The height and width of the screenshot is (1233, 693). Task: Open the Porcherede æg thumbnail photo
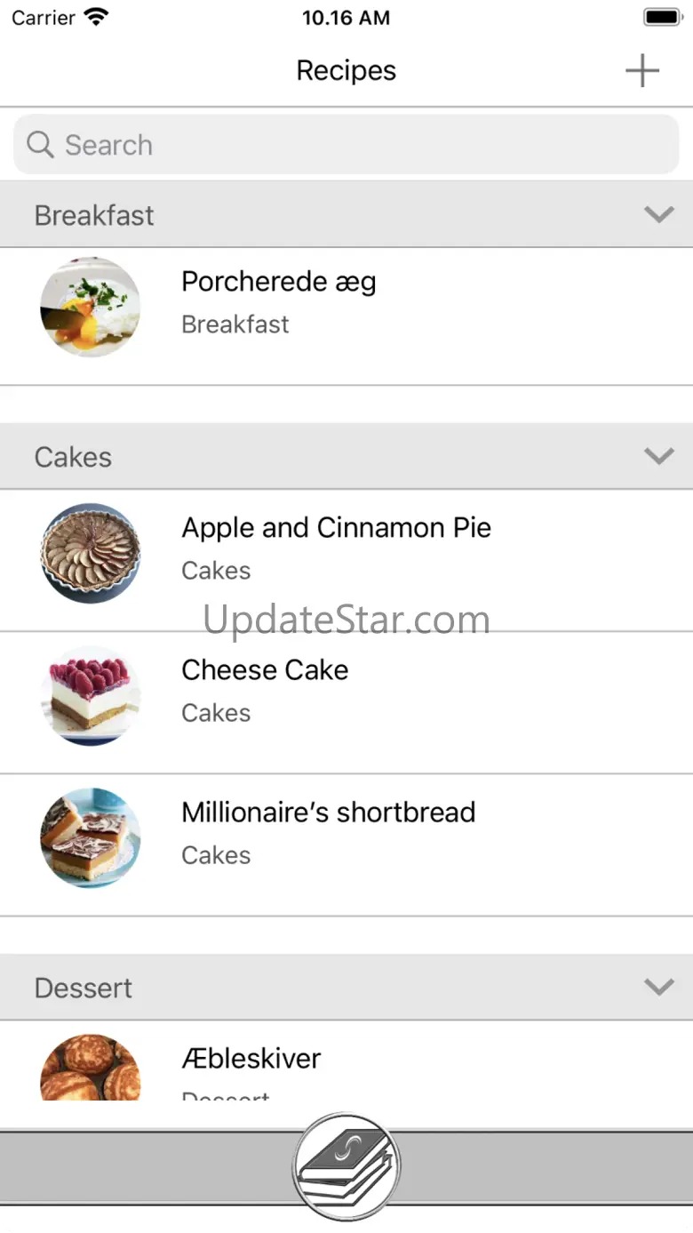(91, 307)
